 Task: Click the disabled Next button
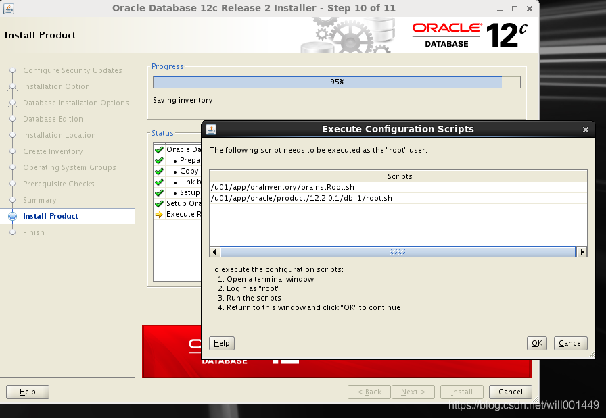click(413, 392)
